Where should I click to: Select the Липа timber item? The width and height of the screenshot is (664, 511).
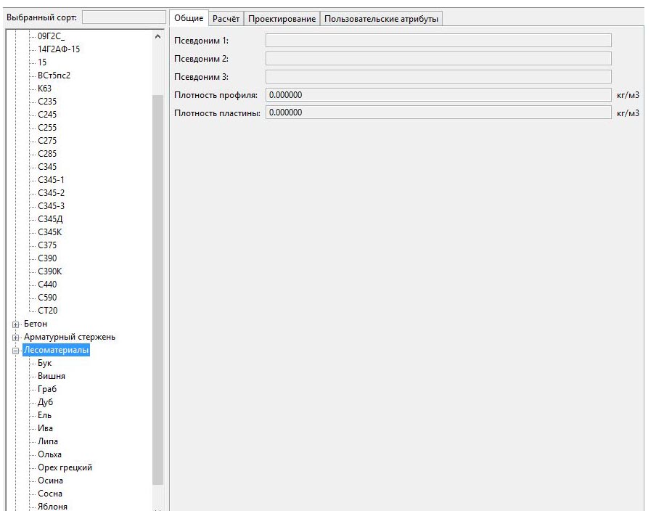click(x=47, y=441)
